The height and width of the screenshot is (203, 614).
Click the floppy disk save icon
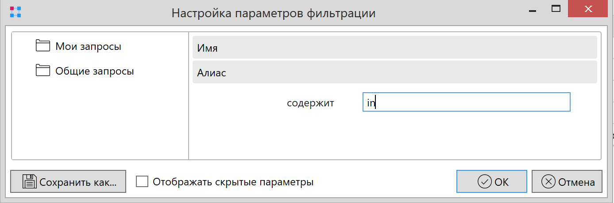click(30, 182)
